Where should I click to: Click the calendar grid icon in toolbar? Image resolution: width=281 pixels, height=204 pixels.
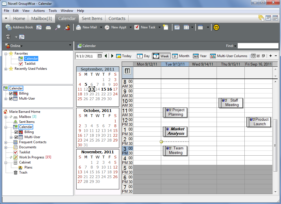200,27
